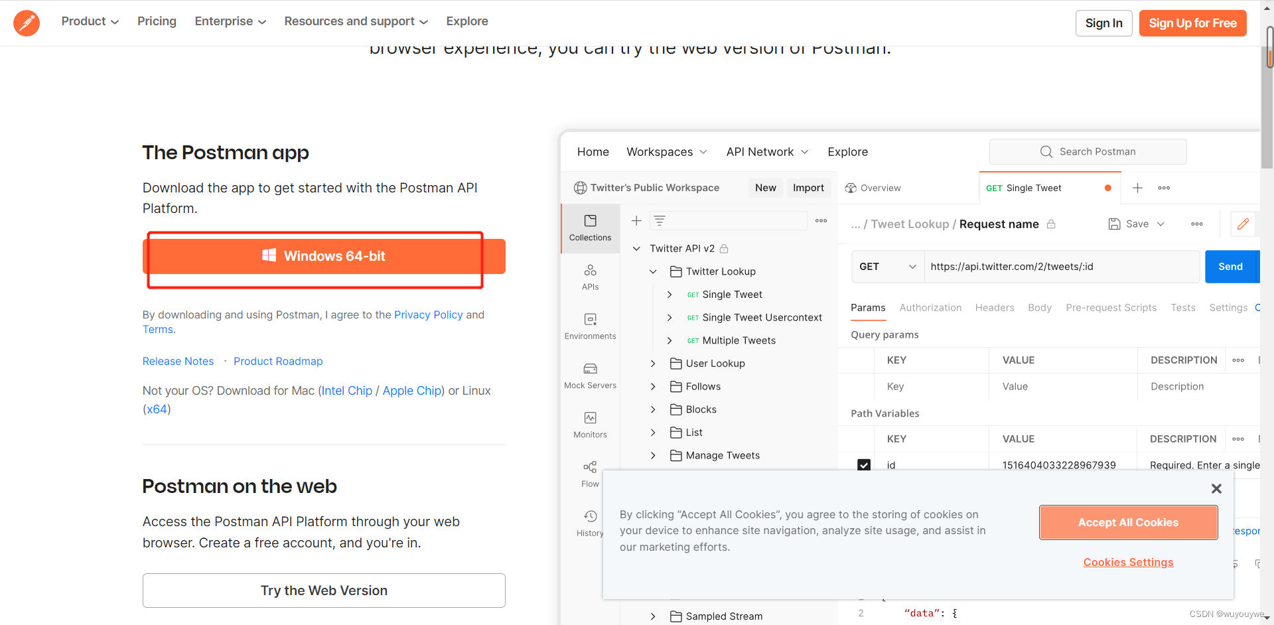This screenshot has width=1274, height=625.
Task: Open the Workspaces dropdown
Action: (x=667, y=152)
